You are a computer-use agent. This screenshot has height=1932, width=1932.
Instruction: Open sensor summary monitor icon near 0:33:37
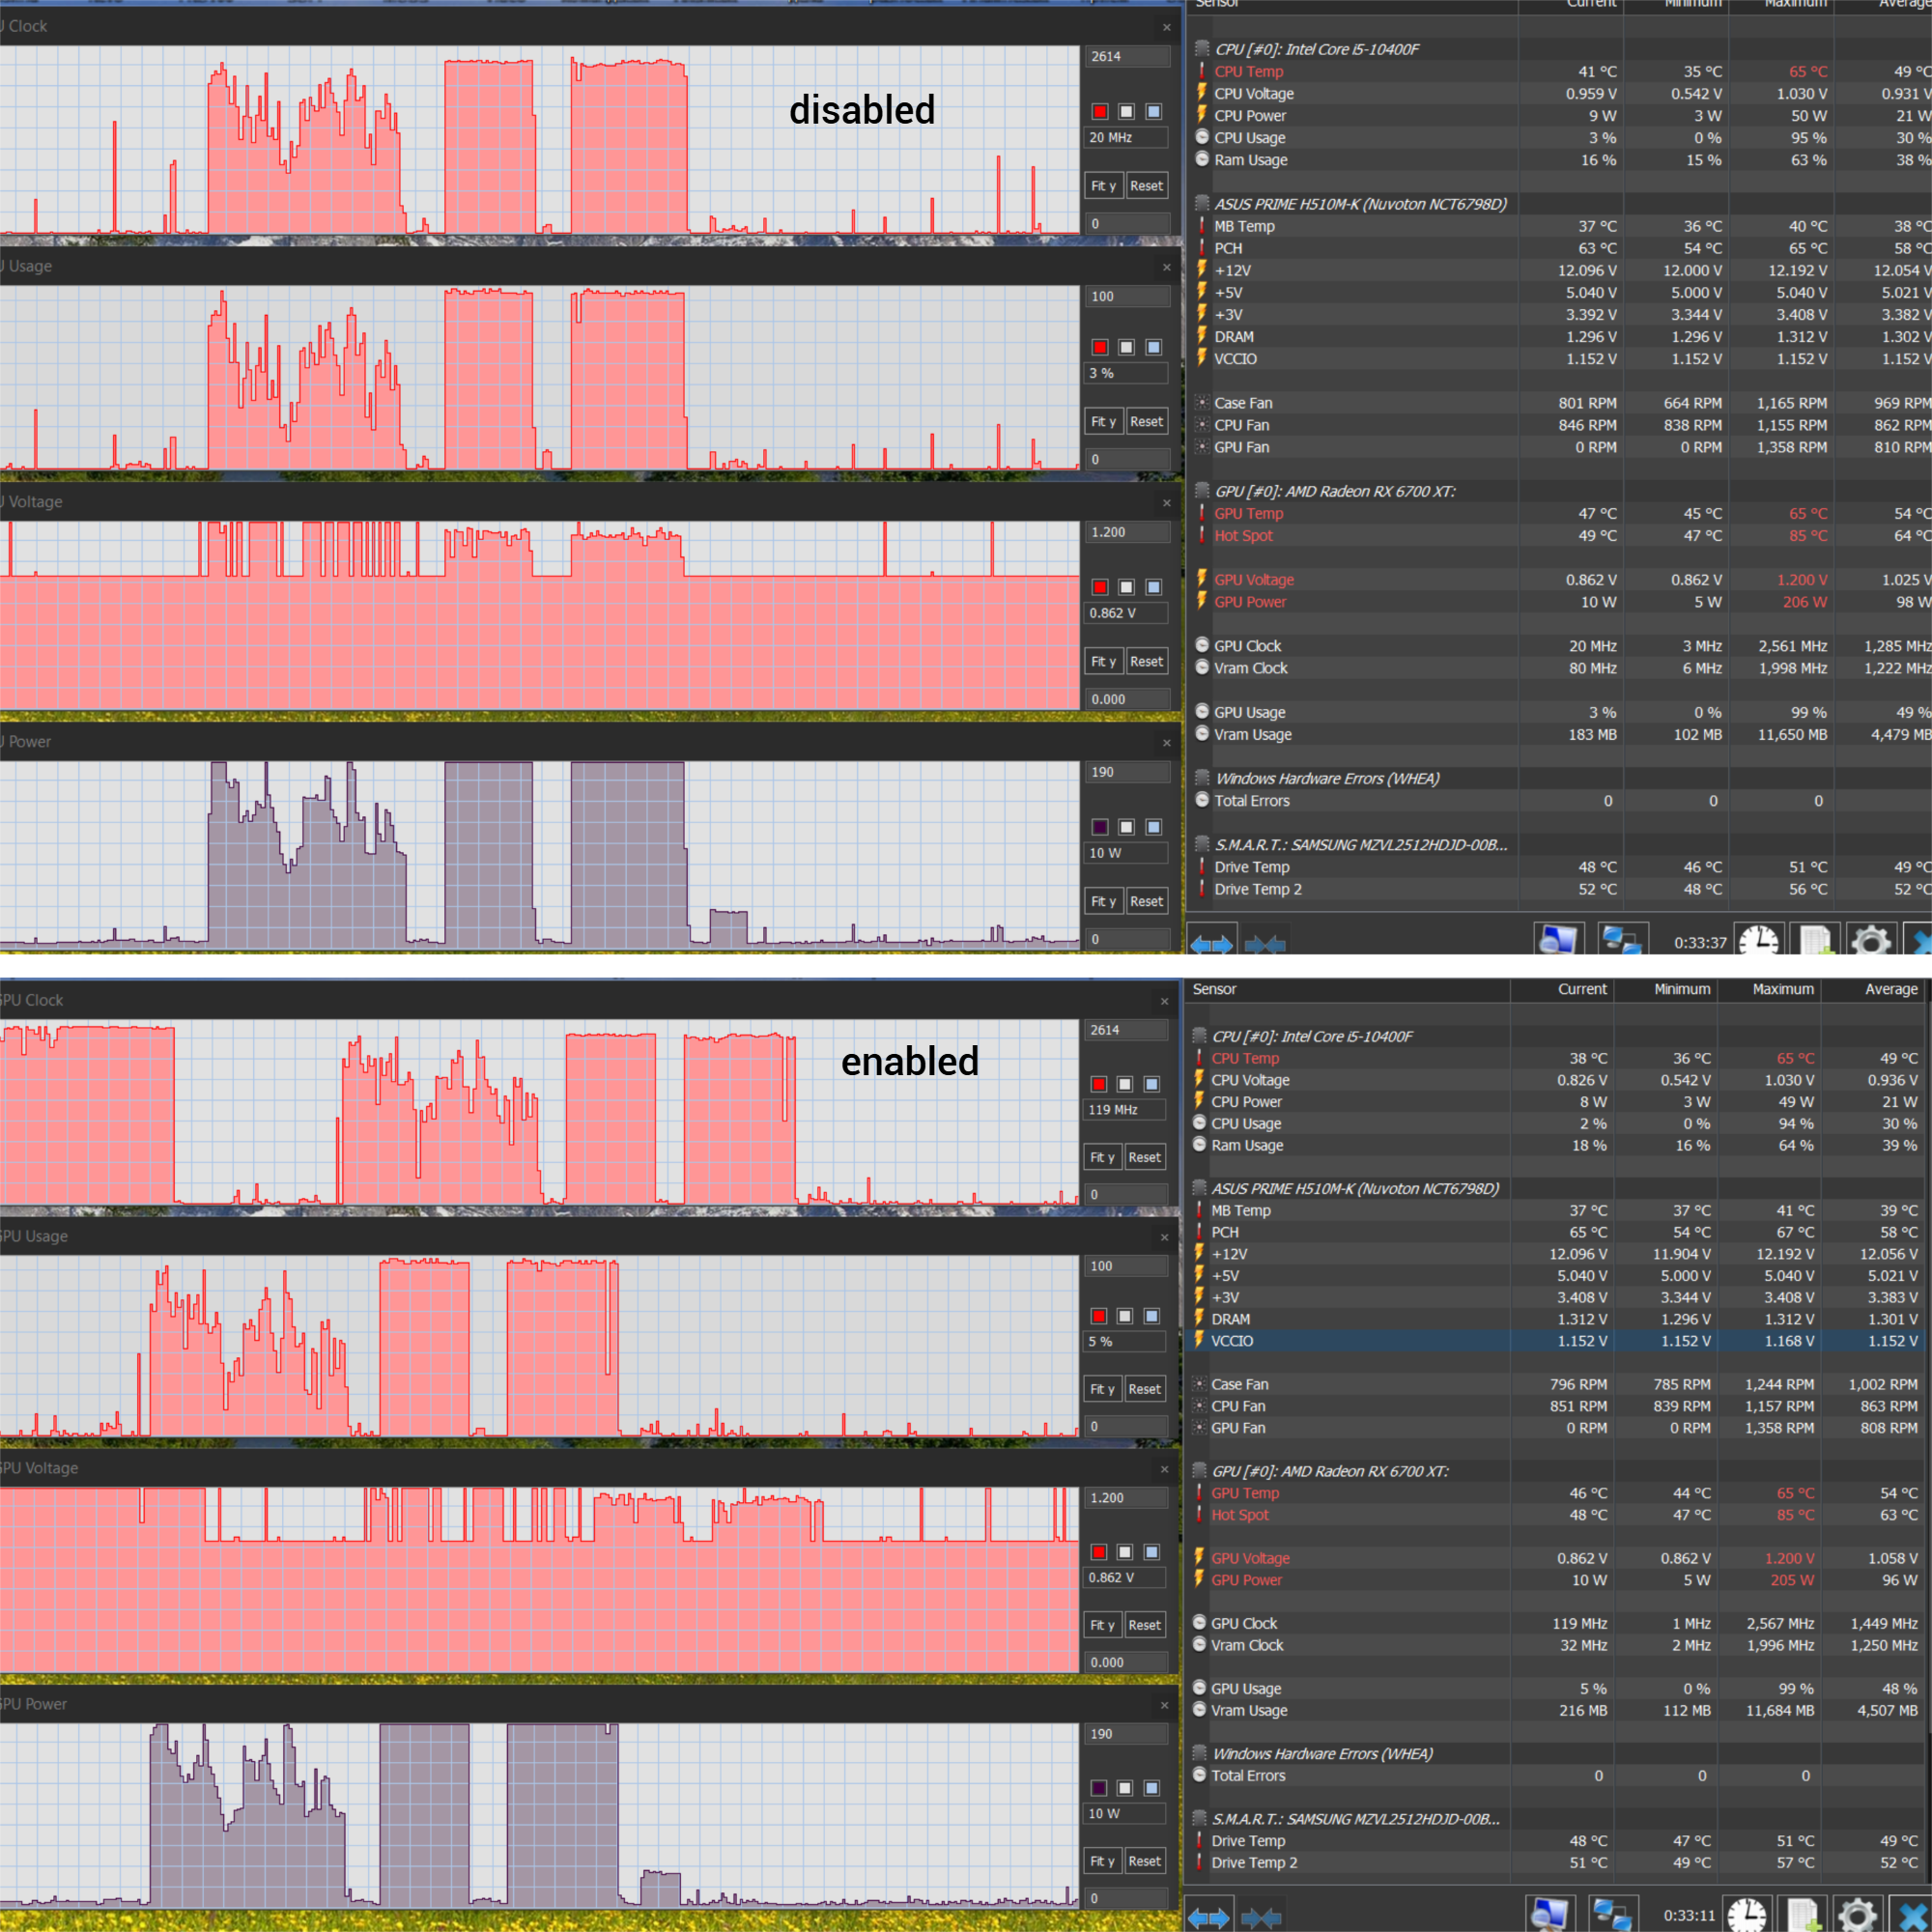click(1558, 941)
